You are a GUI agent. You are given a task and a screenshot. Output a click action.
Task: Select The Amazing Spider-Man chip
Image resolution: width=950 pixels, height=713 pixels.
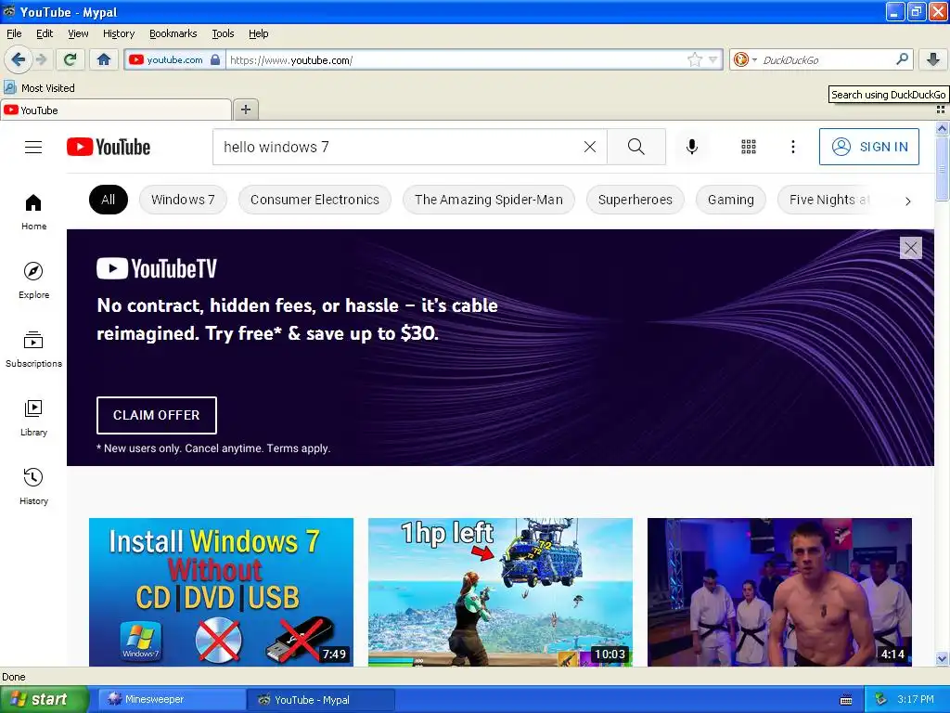point(488,200)
